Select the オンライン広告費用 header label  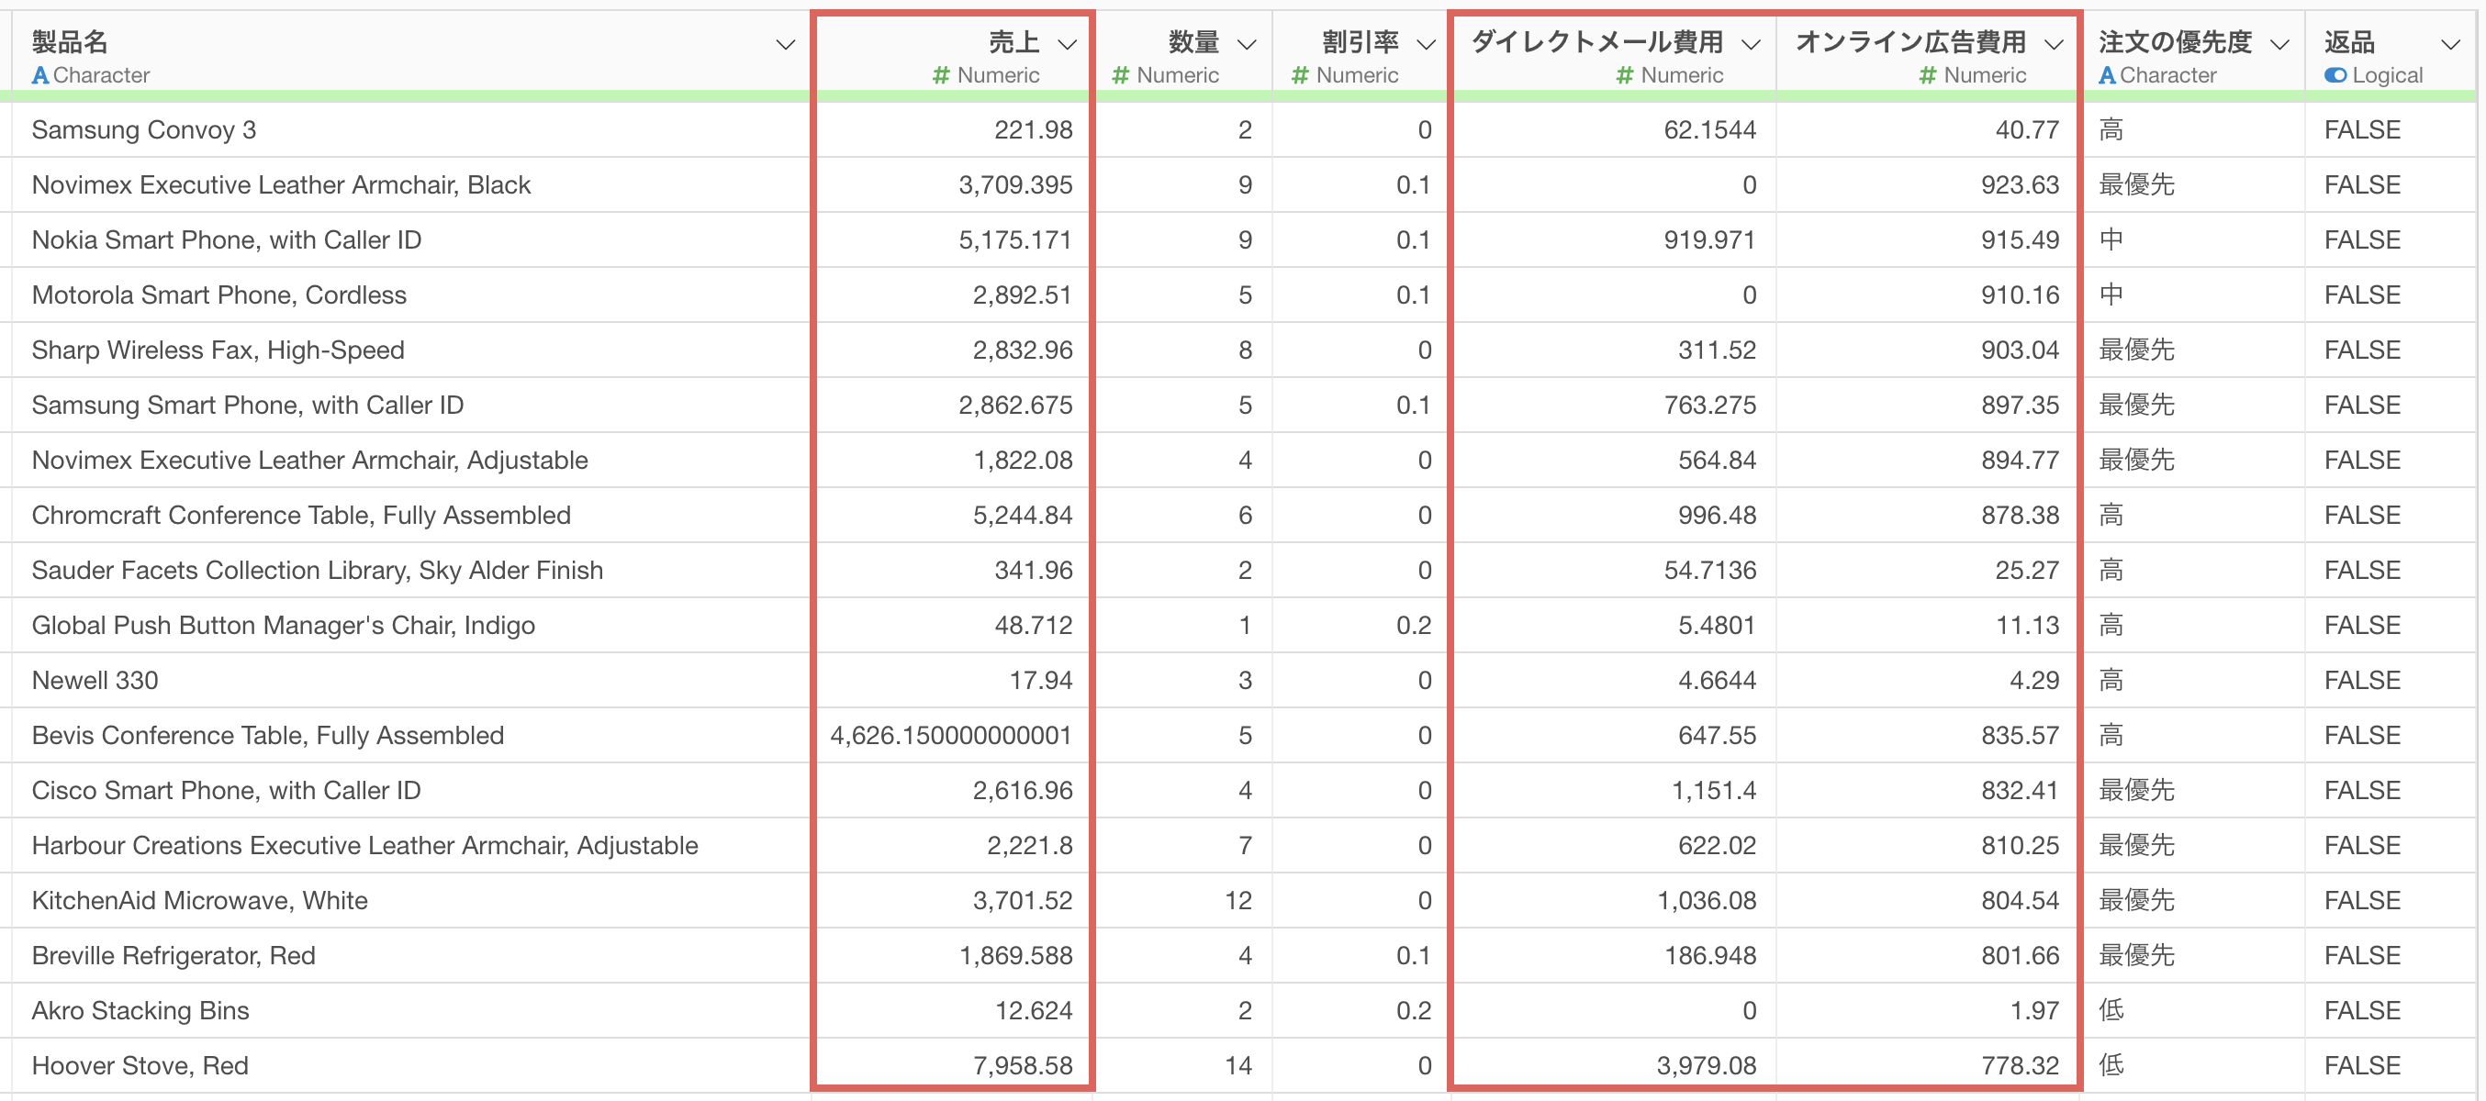coord(1910,42)
